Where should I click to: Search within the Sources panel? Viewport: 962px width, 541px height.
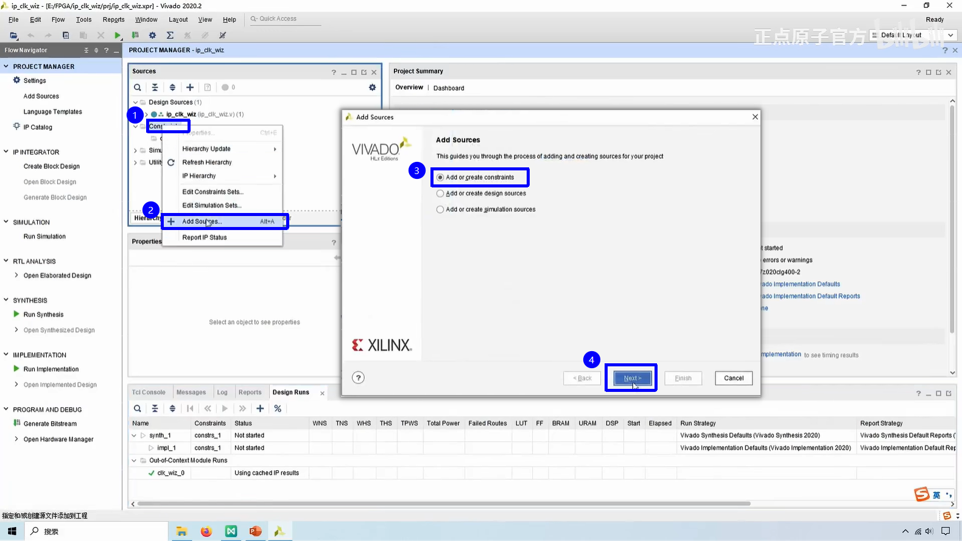(x=138, y=88)
